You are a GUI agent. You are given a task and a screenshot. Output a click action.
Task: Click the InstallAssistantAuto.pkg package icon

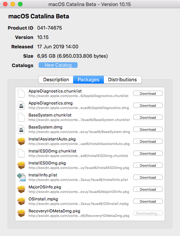(x=21, y=141)
